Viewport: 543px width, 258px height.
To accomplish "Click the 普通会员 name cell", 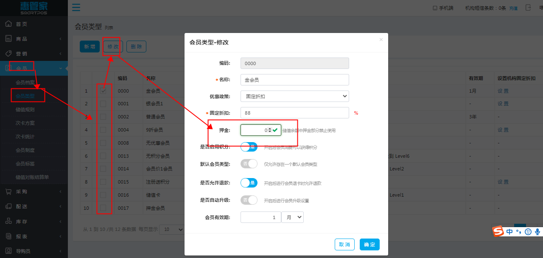I will click(155, 117).
